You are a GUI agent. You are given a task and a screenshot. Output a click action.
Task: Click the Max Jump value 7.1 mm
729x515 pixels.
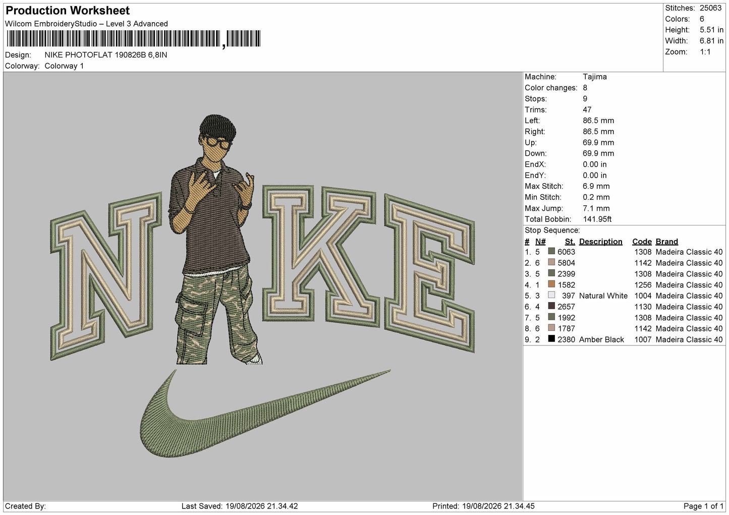(596, 208)
